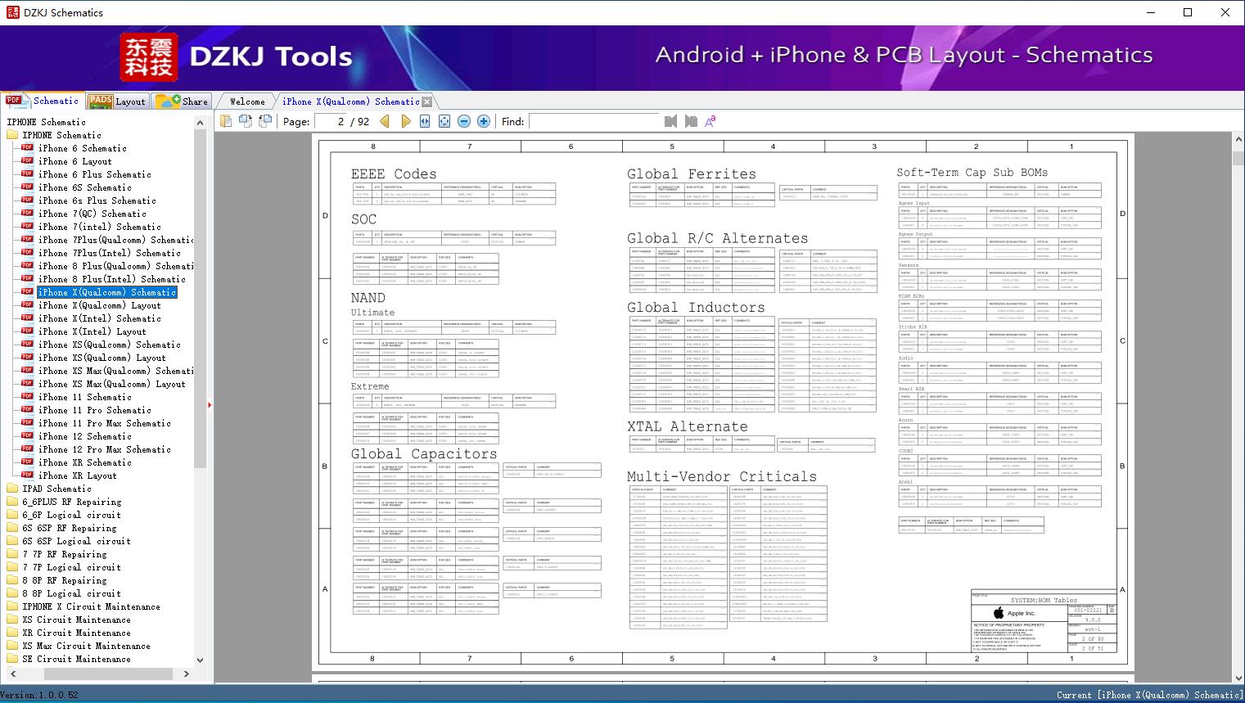Close the iPhone X(Qualcomm) Schematic tab
This screenshot has width=1245, height=703.
point(426,102)
